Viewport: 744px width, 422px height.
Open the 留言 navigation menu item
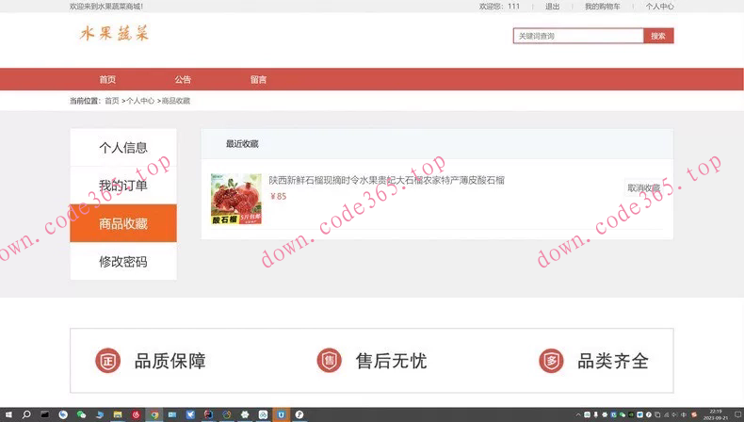click(x=259, y=80)
